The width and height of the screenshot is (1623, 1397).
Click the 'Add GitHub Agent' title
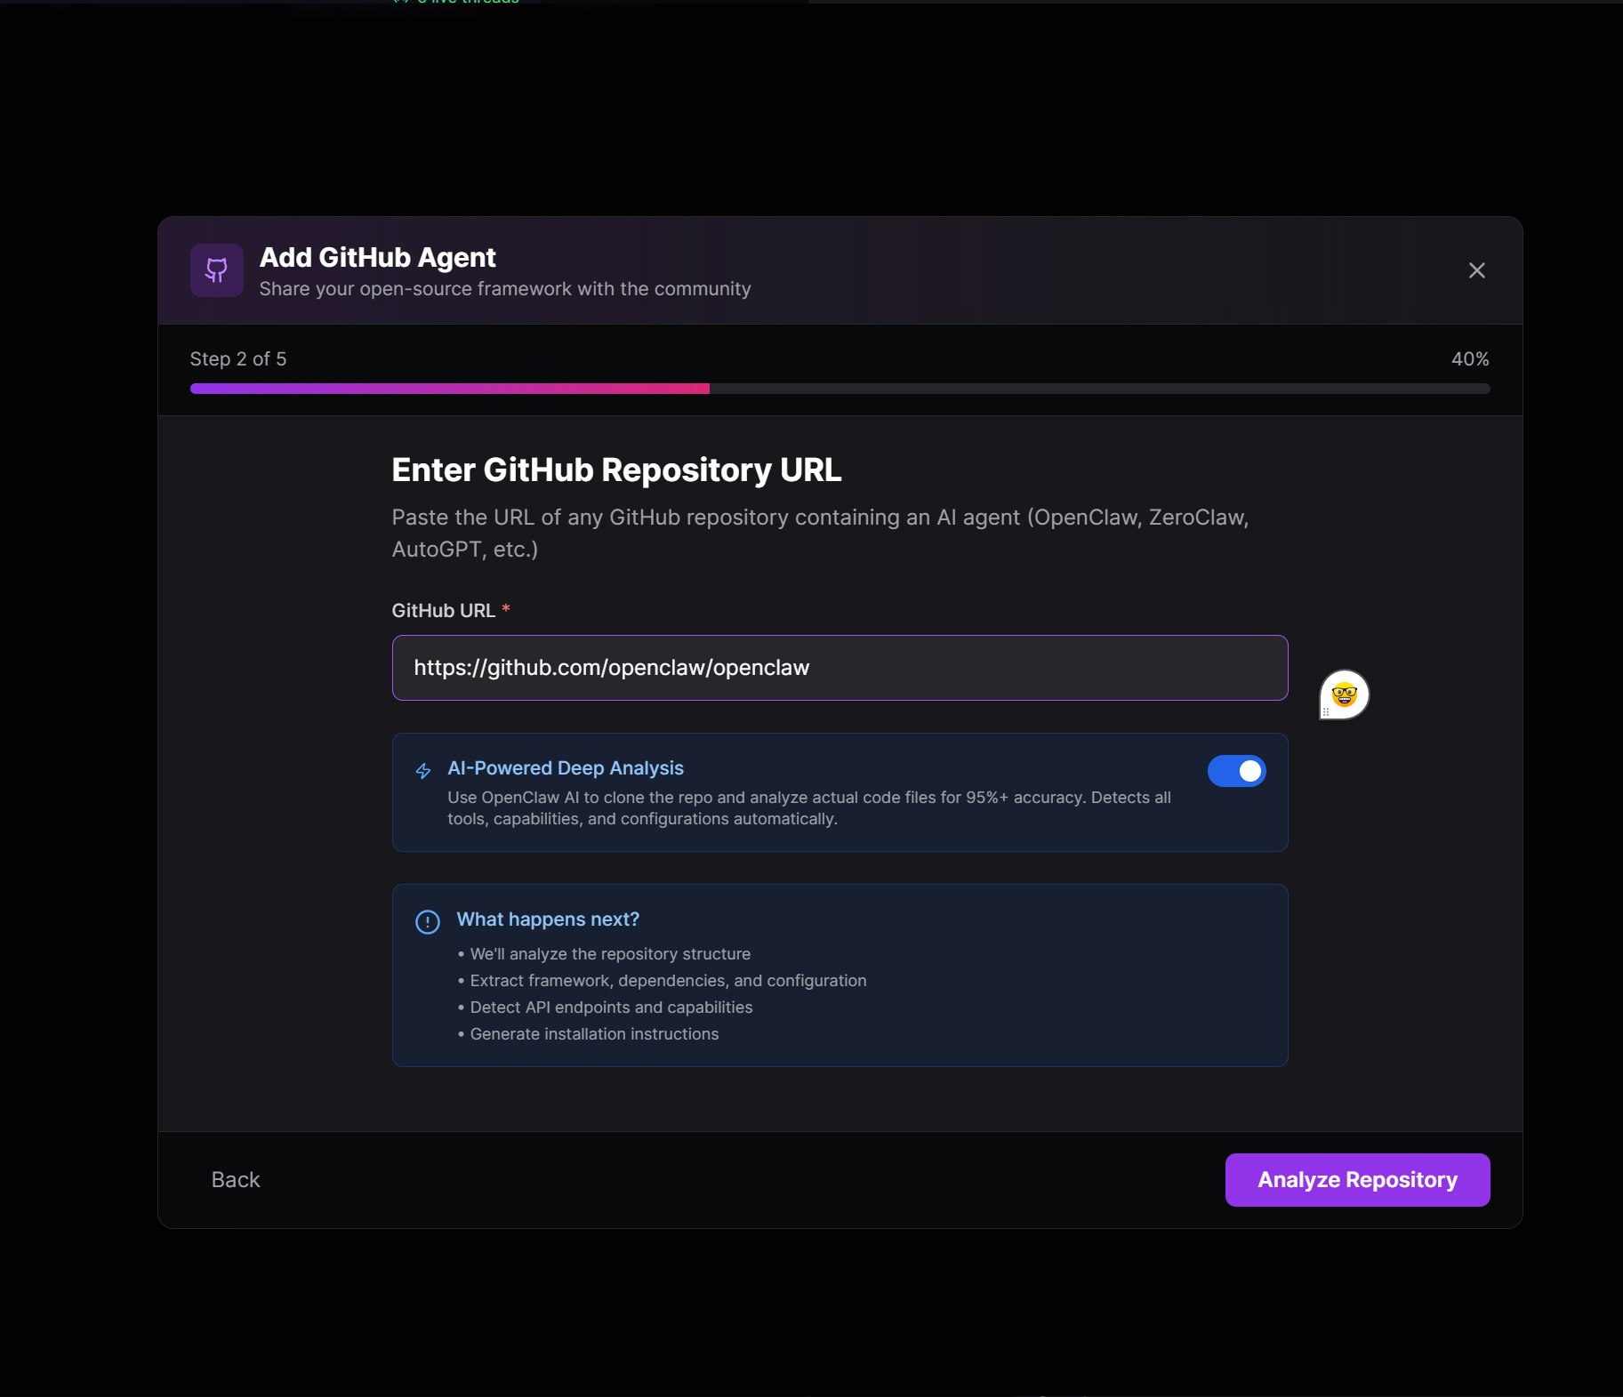pos(377,257)
